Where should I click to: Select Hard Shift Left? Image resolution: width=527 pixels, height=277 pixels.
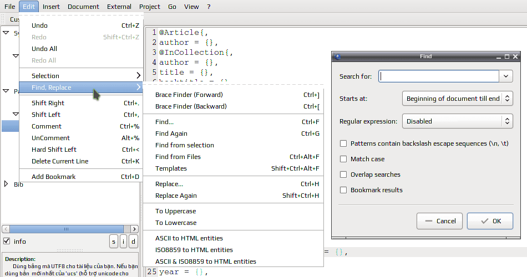tap(81, 150)
